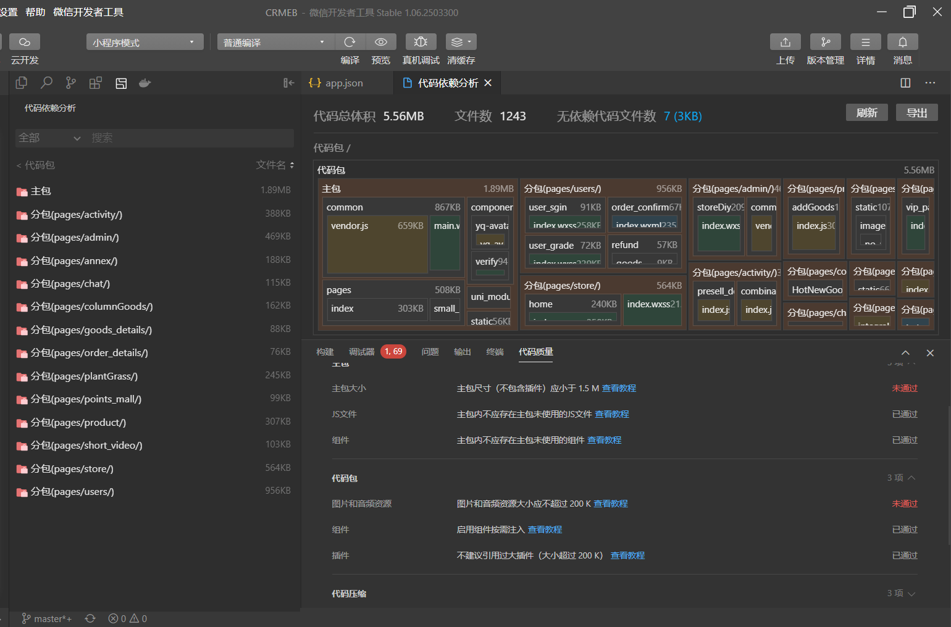Sort the list by 文件名 column
The width and height of the screenshot is (951, 627).
tap(275, 165)
